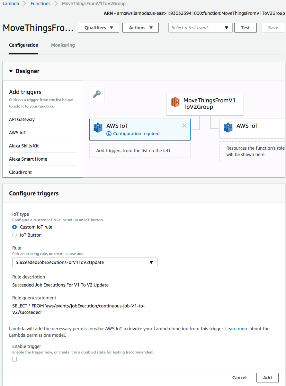Click the AWS IoT resource icon on right
Screen dimensions: 286x386
tap(228, 127)
